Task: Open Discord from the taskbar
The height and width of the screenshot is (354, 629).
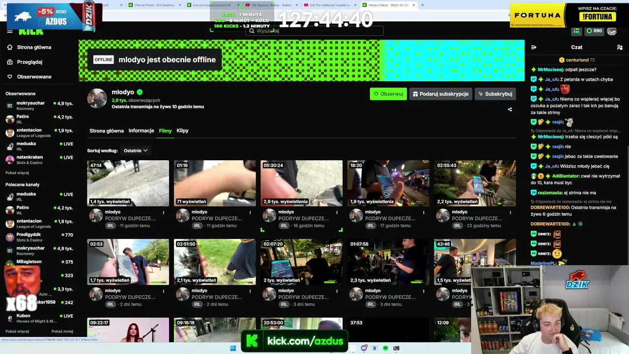Action: (x=364, y=348)
